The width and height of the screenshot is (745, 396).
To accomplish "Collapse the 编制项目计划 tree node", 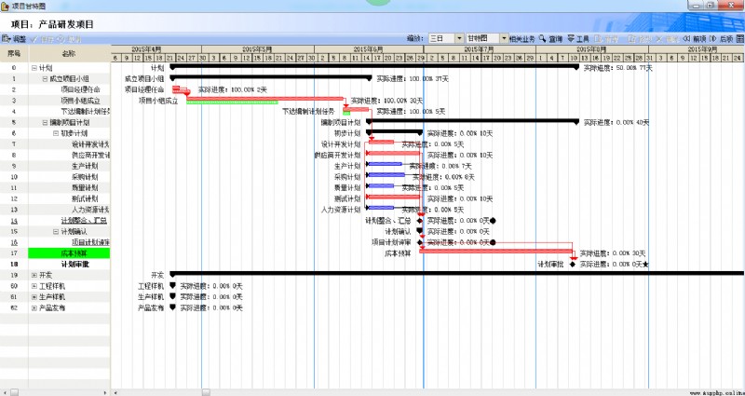I will 45,123.
